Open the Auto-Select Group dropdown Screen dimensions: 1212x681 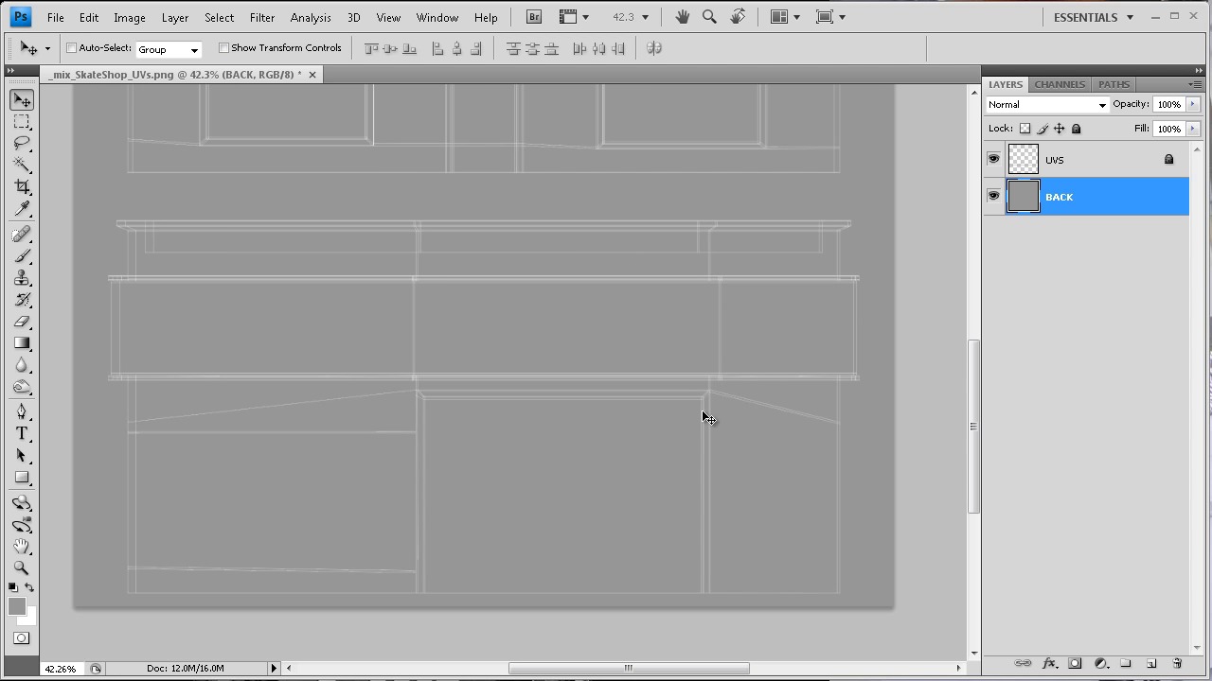169,49
